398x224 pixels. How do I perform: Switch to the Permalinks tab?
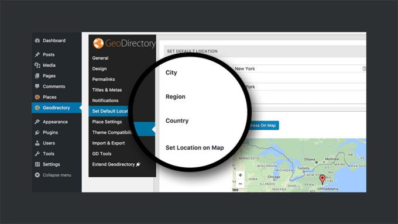coord(104,80)
